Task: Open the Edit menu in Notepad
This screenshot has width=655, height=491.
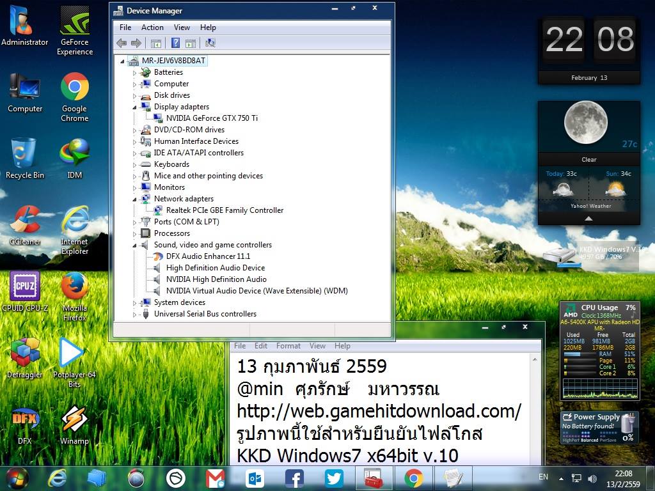Action: pos(261,346)
